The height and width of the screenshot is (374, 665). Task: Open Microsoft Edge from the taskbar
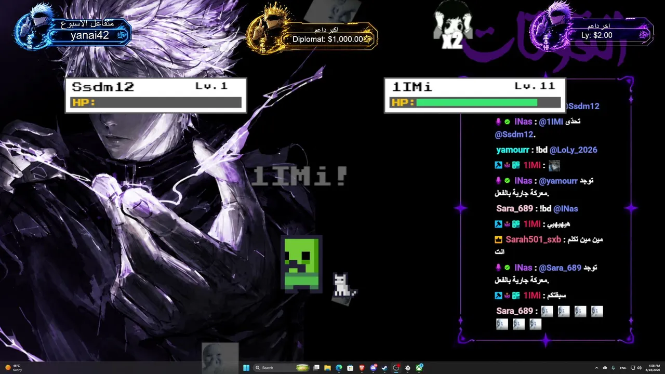tap(339, 368)
